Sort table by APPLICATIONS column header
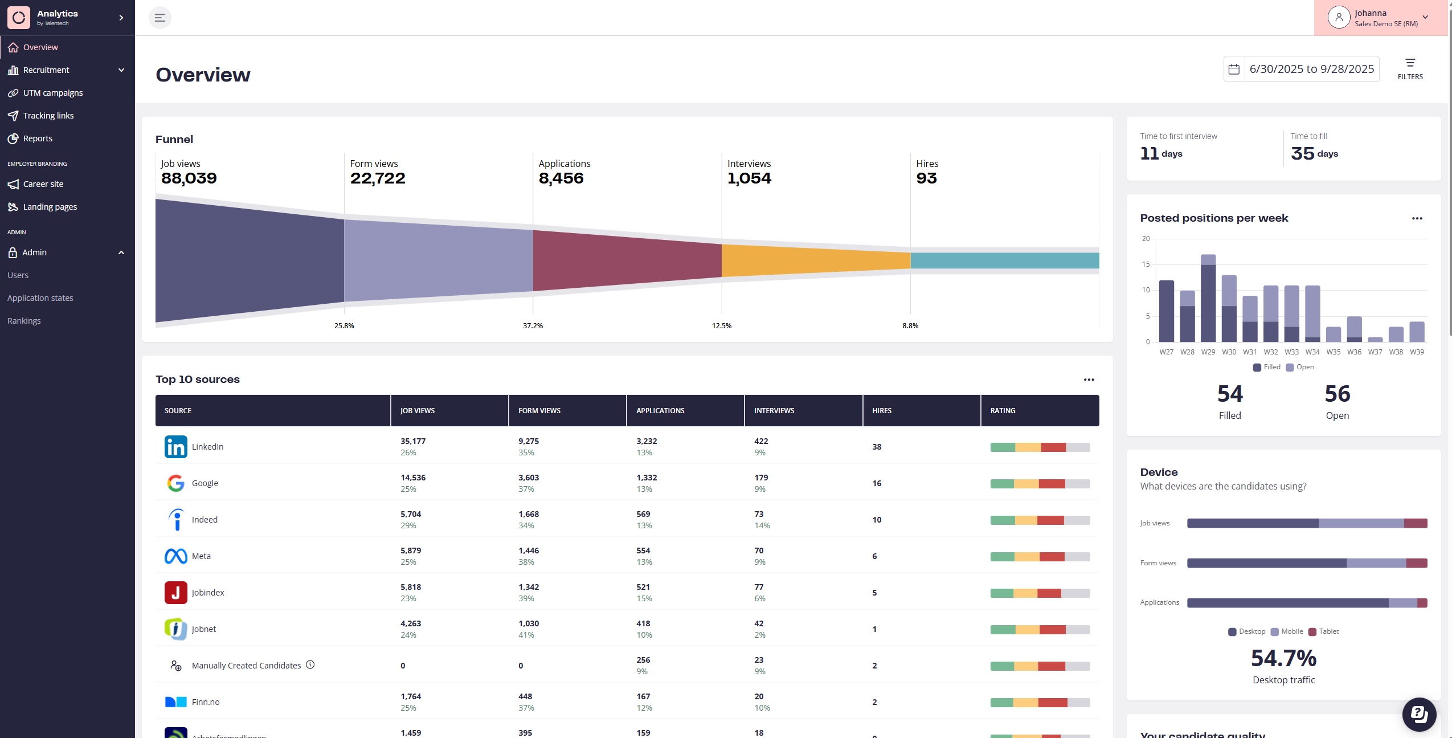 coord(660,410)
